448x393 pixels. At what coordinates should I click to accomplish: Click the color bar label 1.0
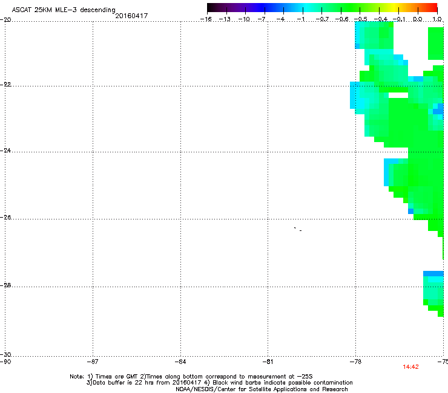click(x=437, y=19)
